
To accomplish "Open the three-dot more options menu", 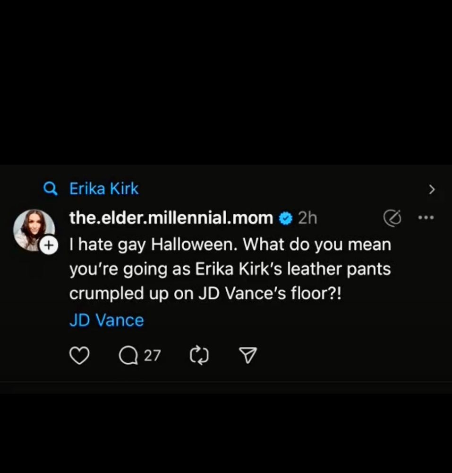I will click(426, 218).
